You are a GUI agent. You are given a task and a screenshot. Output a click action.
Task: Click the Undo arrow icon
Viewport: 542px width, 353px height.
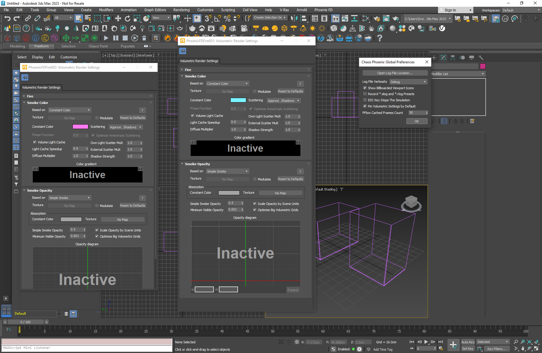[x=7, y=18]
